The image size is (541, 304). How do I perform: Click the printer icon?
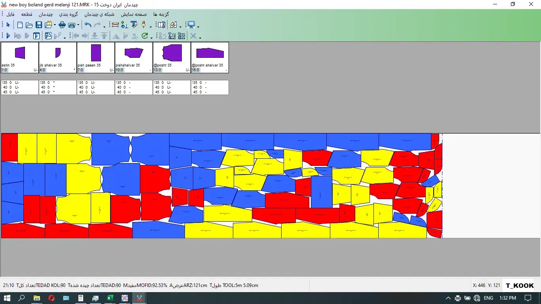tap(62, 25)
